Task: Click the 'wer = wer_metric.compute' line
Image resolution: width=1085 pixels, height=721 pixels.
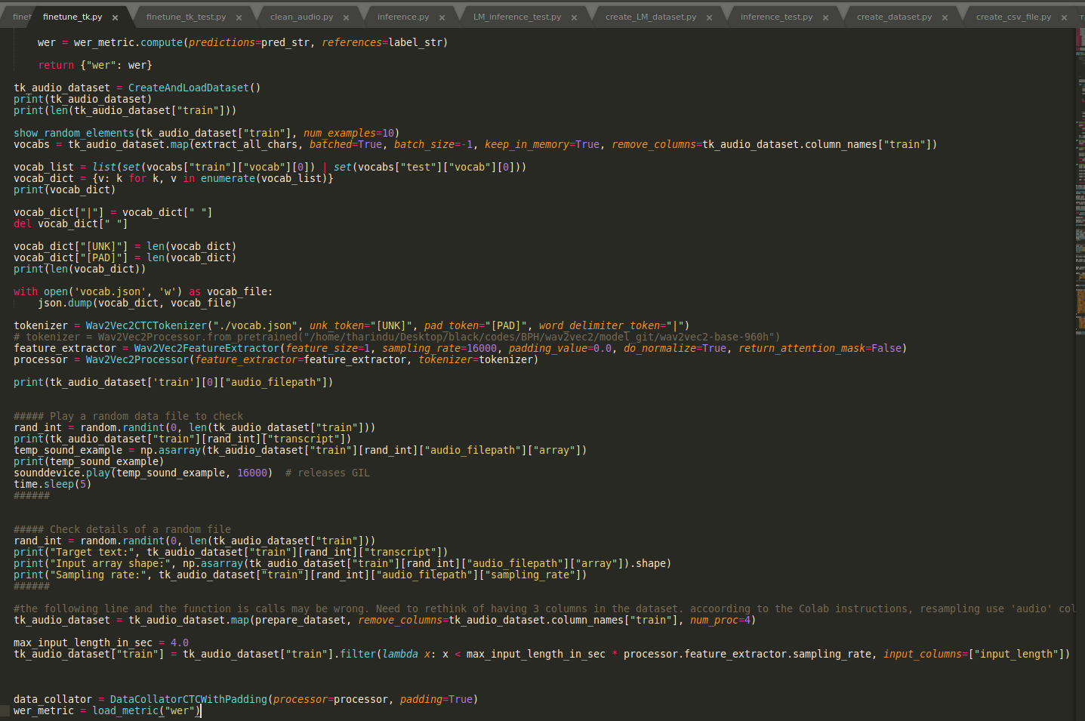Action: pyautogui.click(x=242, y=43)
